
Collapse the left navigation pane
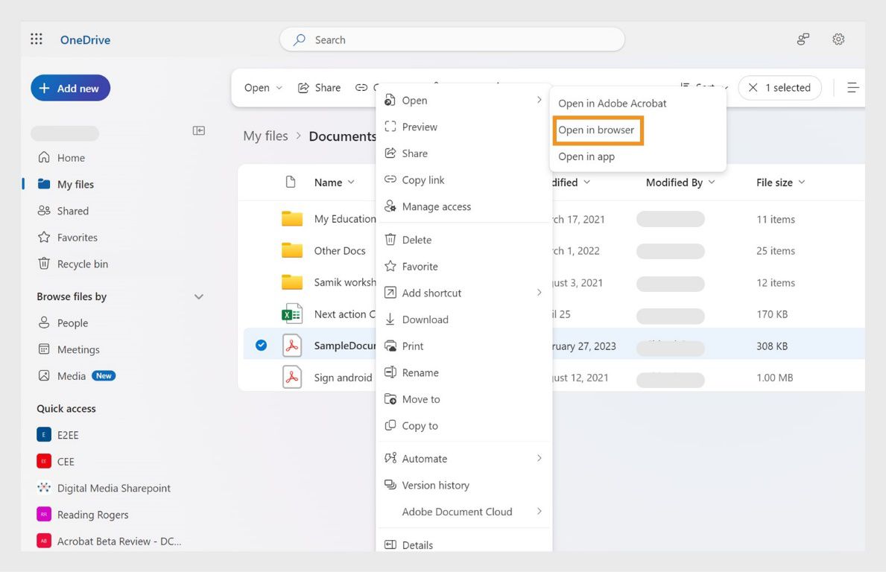coord(198,129)
